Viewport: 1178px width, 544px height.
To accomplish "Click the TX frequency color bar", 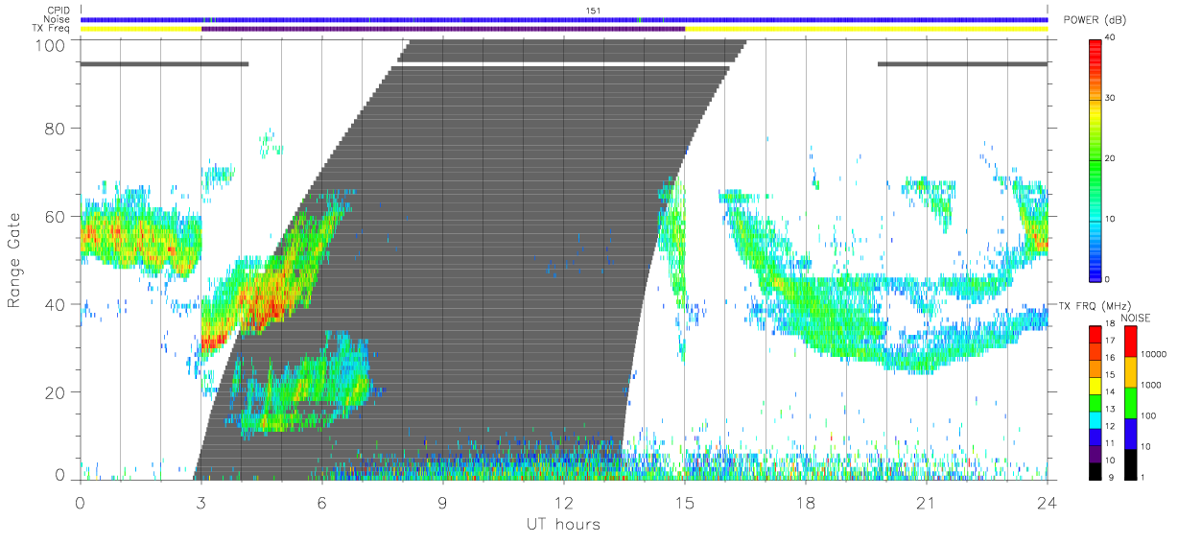I will 1096,402.
